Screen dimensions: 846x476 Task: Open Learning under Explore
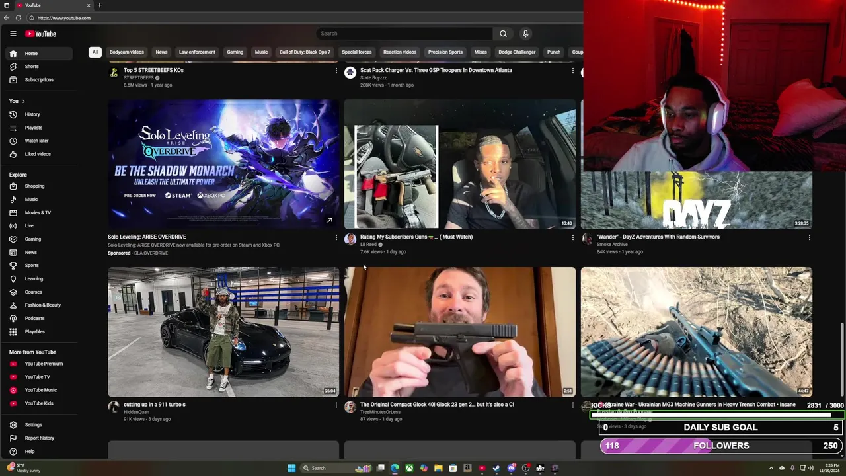[x=39, y=279]
